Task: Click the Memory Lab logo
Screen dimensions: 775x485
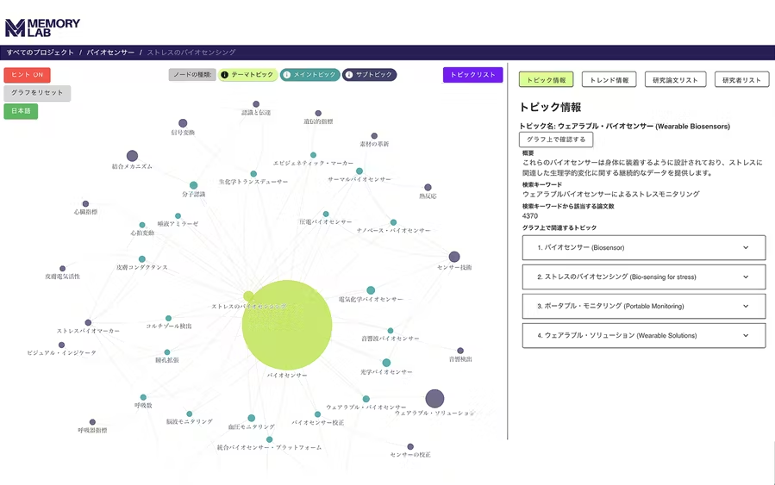Action: (42, 28)
